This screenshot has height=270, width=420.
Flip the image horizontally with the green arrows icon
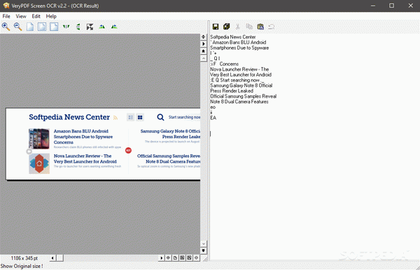coord(66,27)
